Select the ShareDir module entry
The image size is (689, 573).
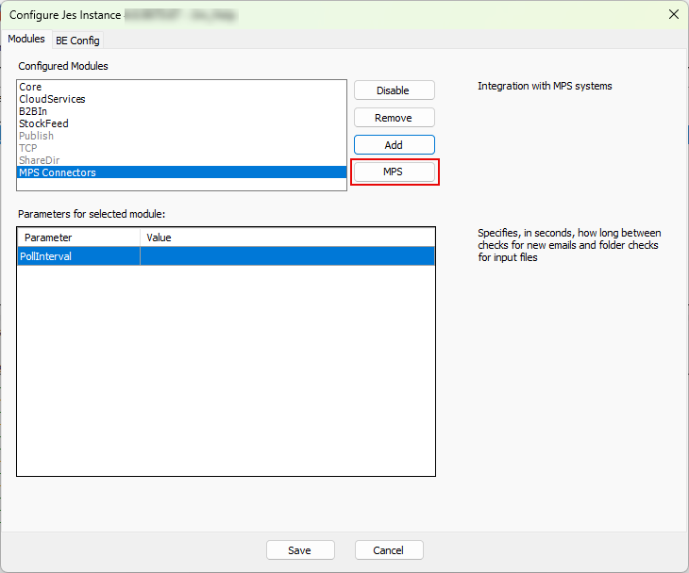coord(181,160)
